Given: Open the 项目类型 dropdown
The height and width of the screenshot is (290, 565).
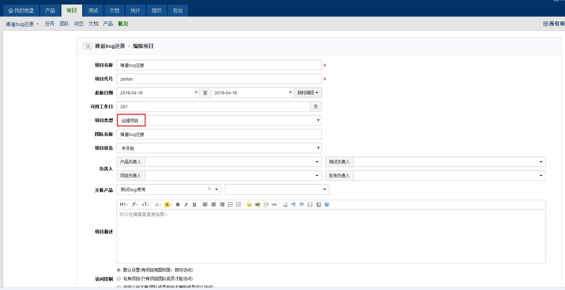Looking at the screenshot, I should point(219,120).
